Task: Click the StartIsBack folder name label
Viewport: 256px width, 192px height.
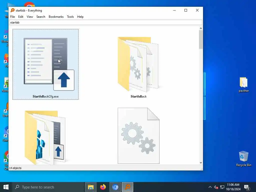Action: (138, 96)
